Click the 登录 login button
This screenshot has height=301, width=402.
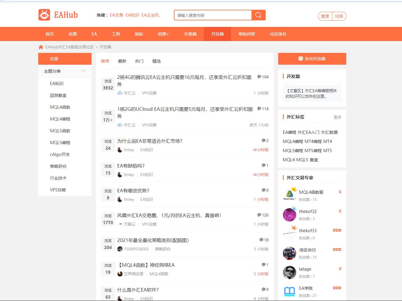coord(325,16)
